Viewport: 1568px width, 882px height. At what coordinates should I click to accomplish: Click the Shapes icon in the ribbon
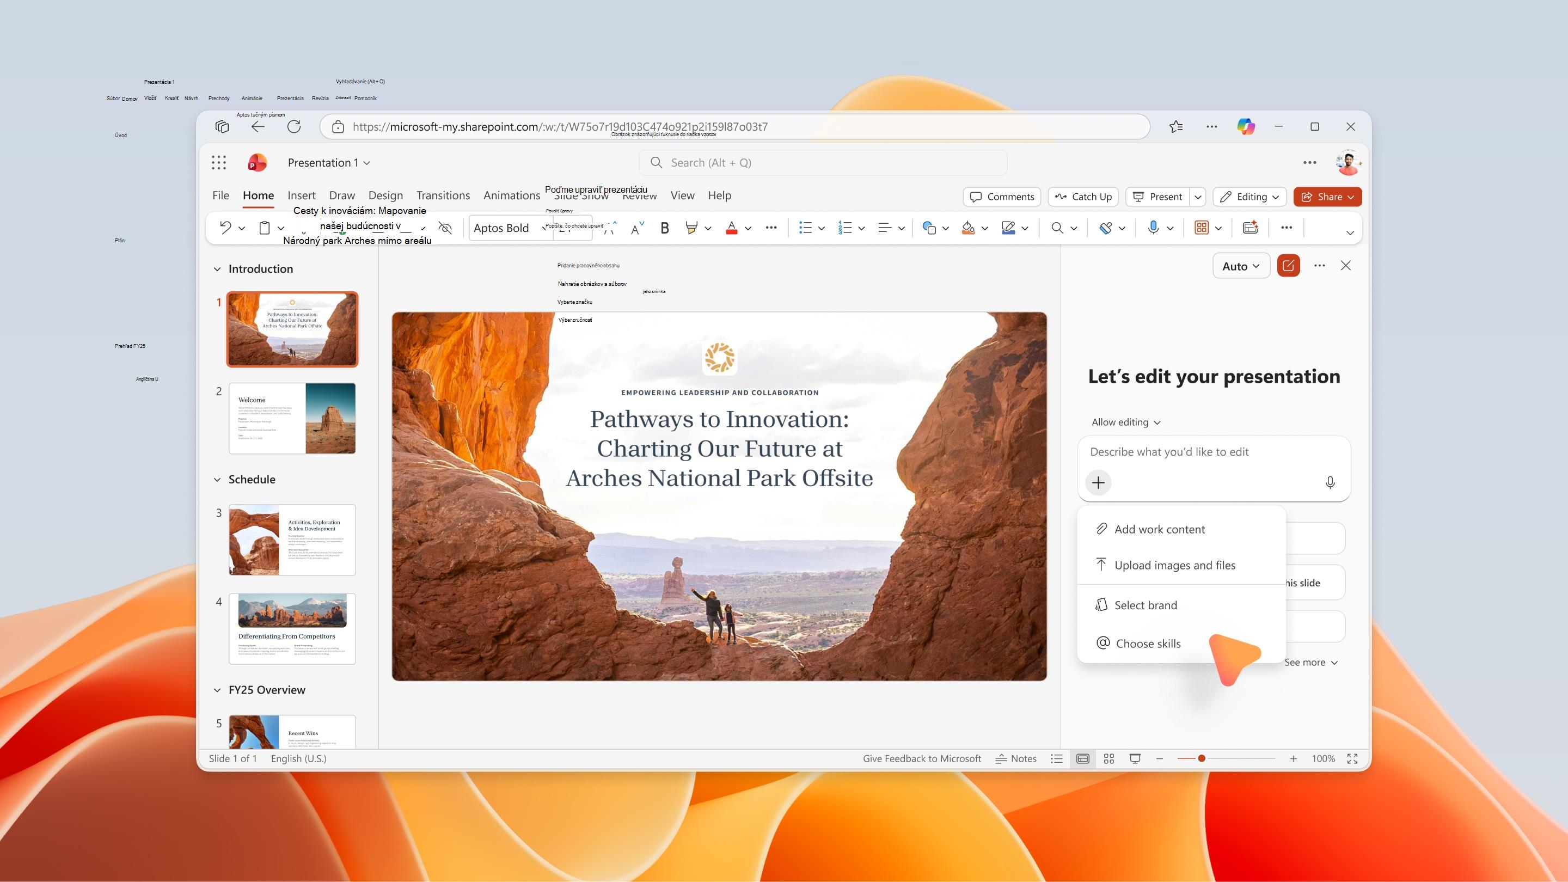coord(929,228)
